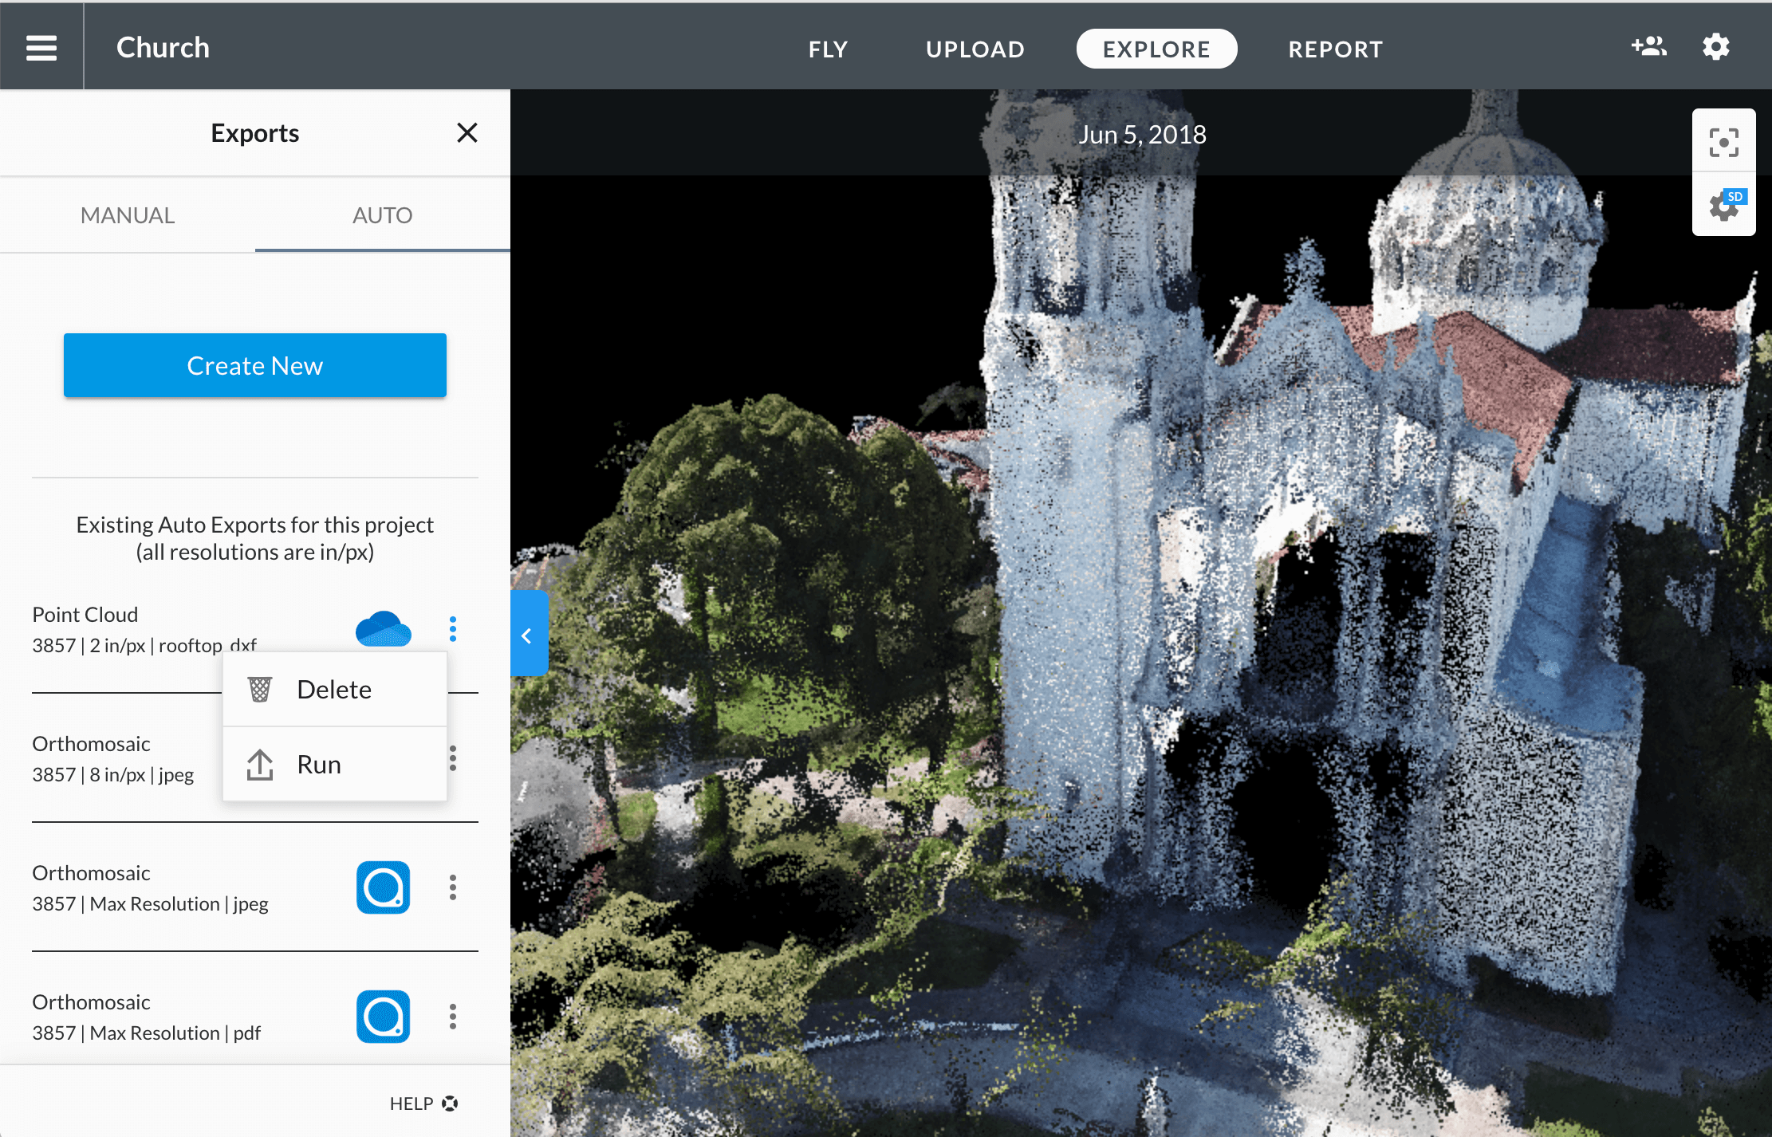
Task: Open options for Orthomosaic Max Resolution pdf
Action: [453, 1017]
